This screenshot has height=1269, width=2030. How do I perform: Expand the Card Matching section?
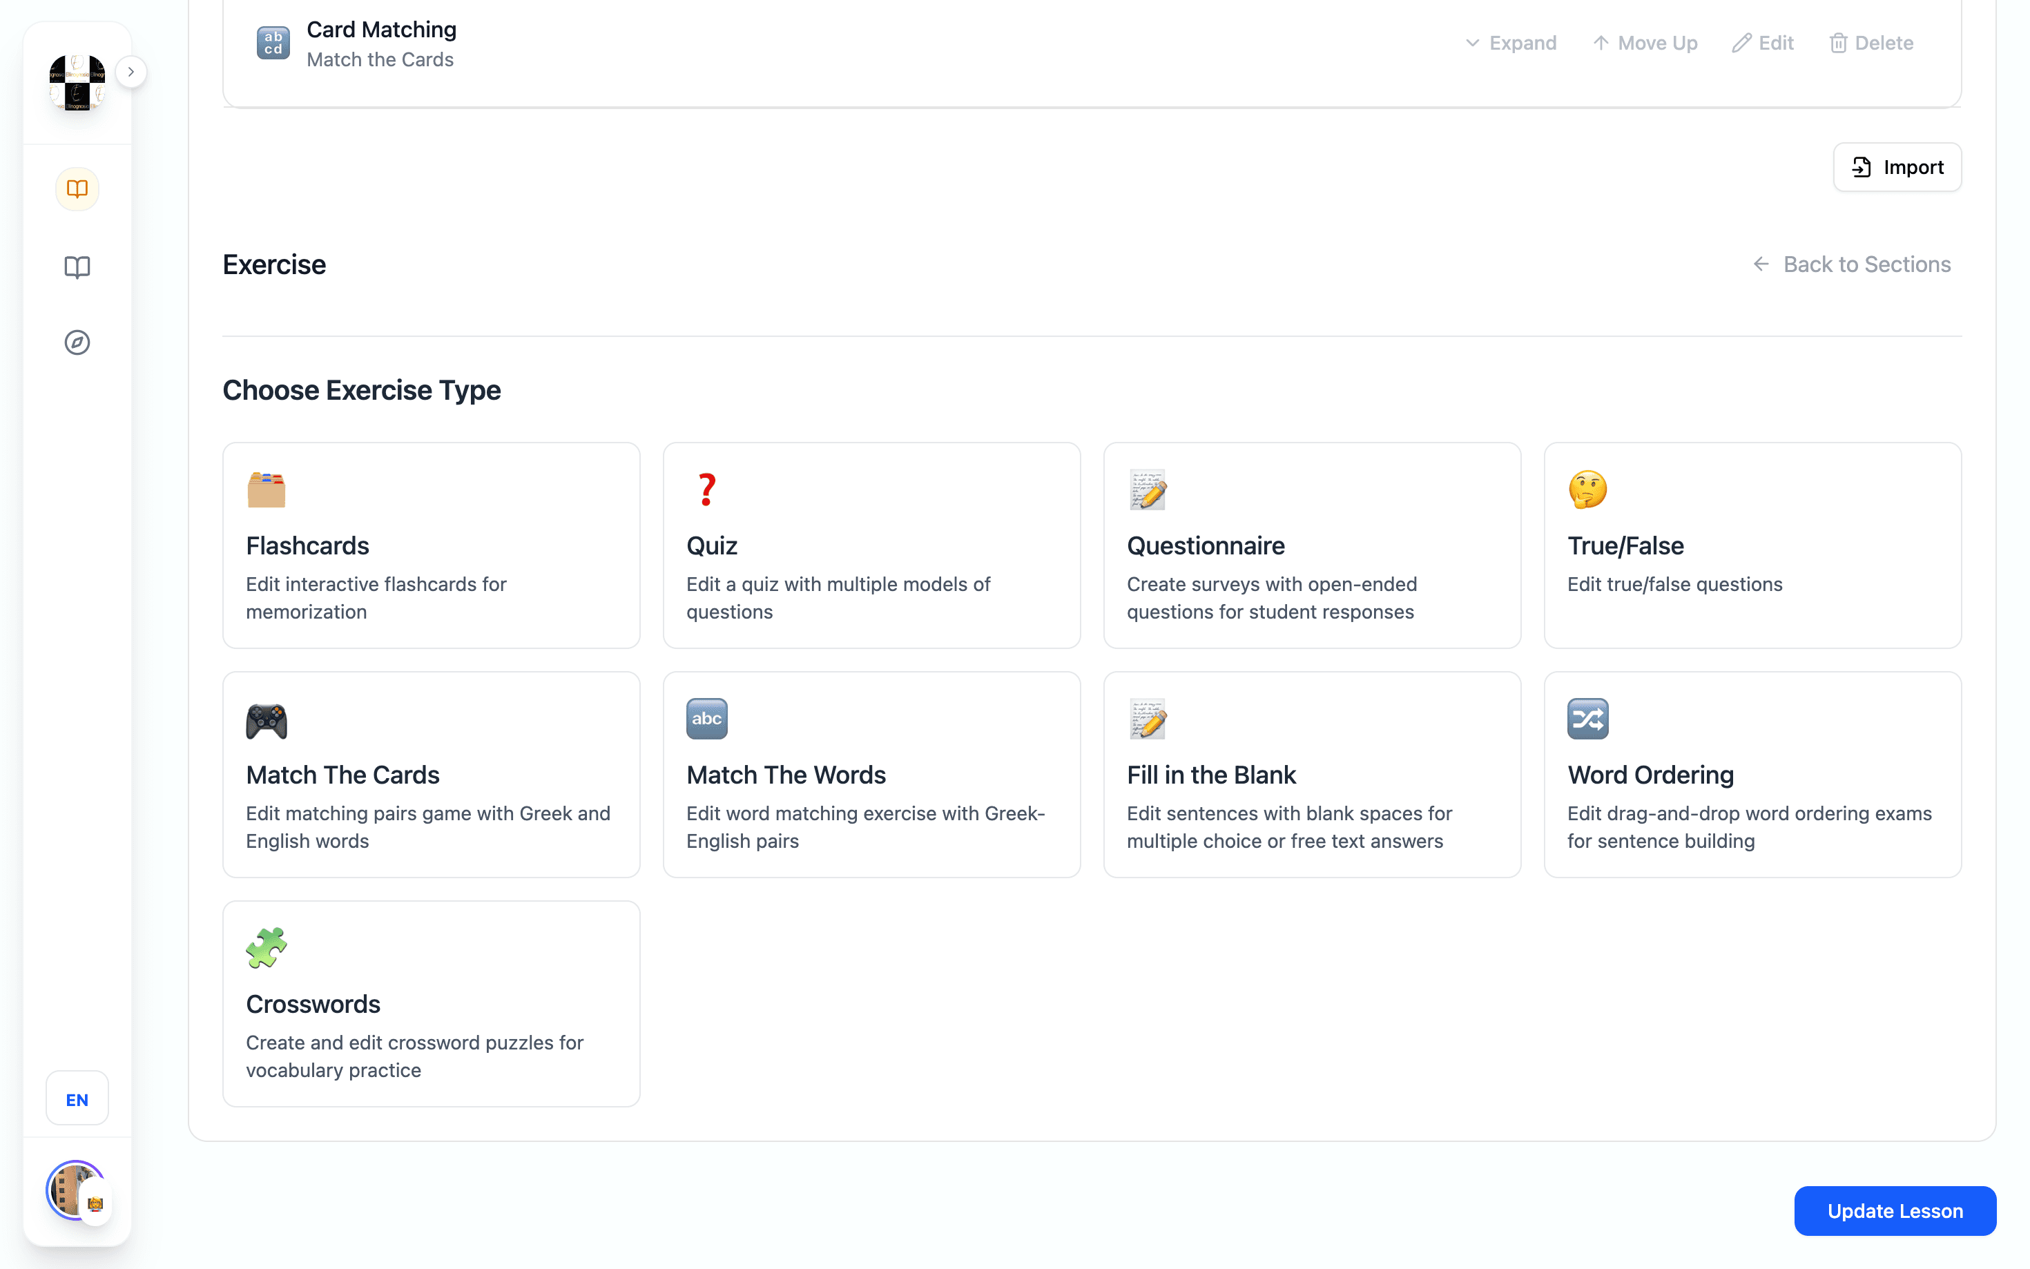(1509, 42)
